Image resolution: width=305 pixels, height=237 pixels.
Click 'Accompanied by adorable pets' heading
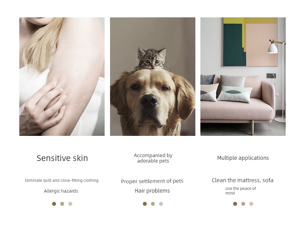pos(153,158)
